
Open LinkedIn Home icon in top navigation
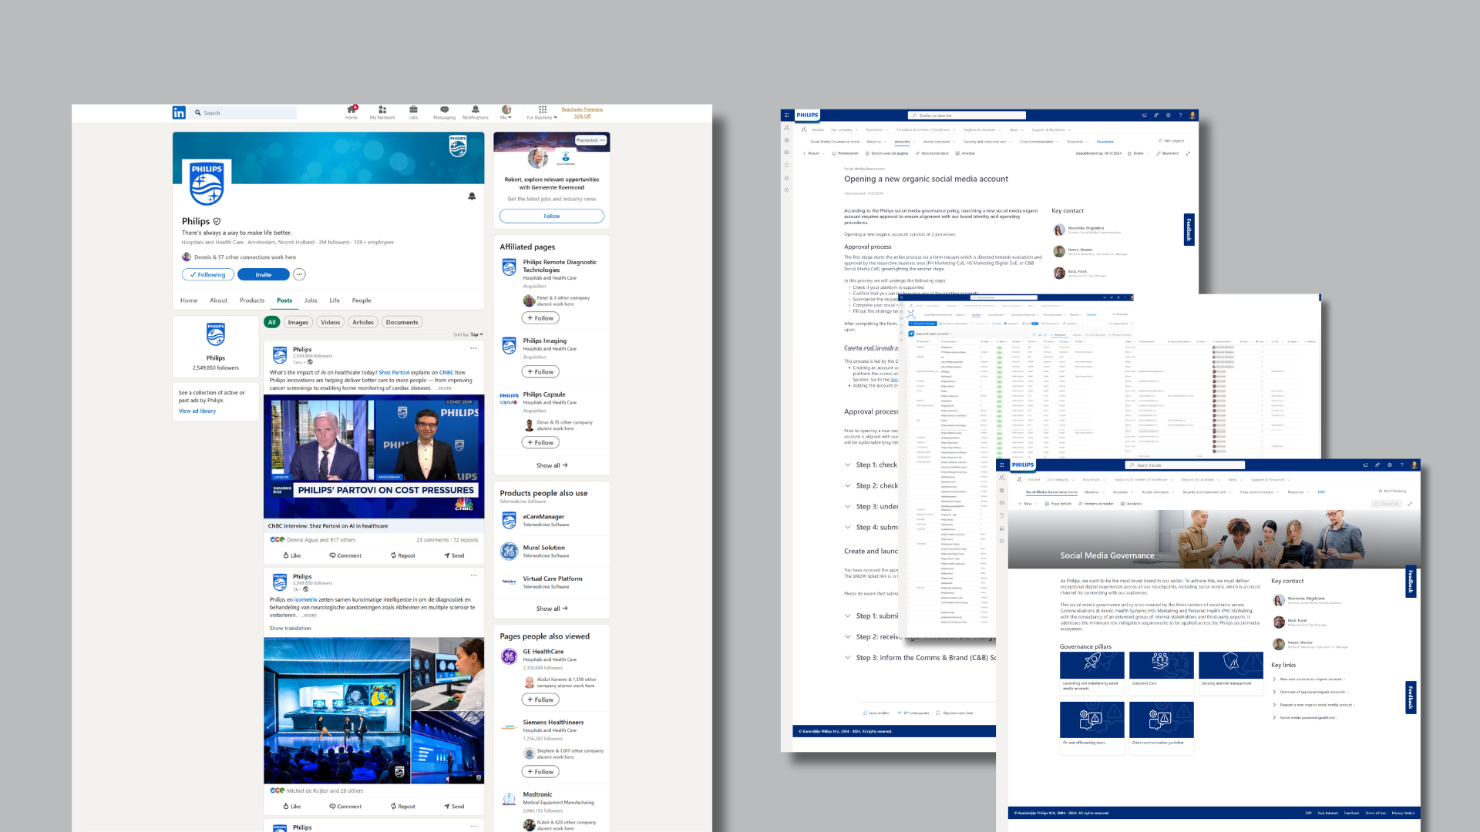click(351, 112)
